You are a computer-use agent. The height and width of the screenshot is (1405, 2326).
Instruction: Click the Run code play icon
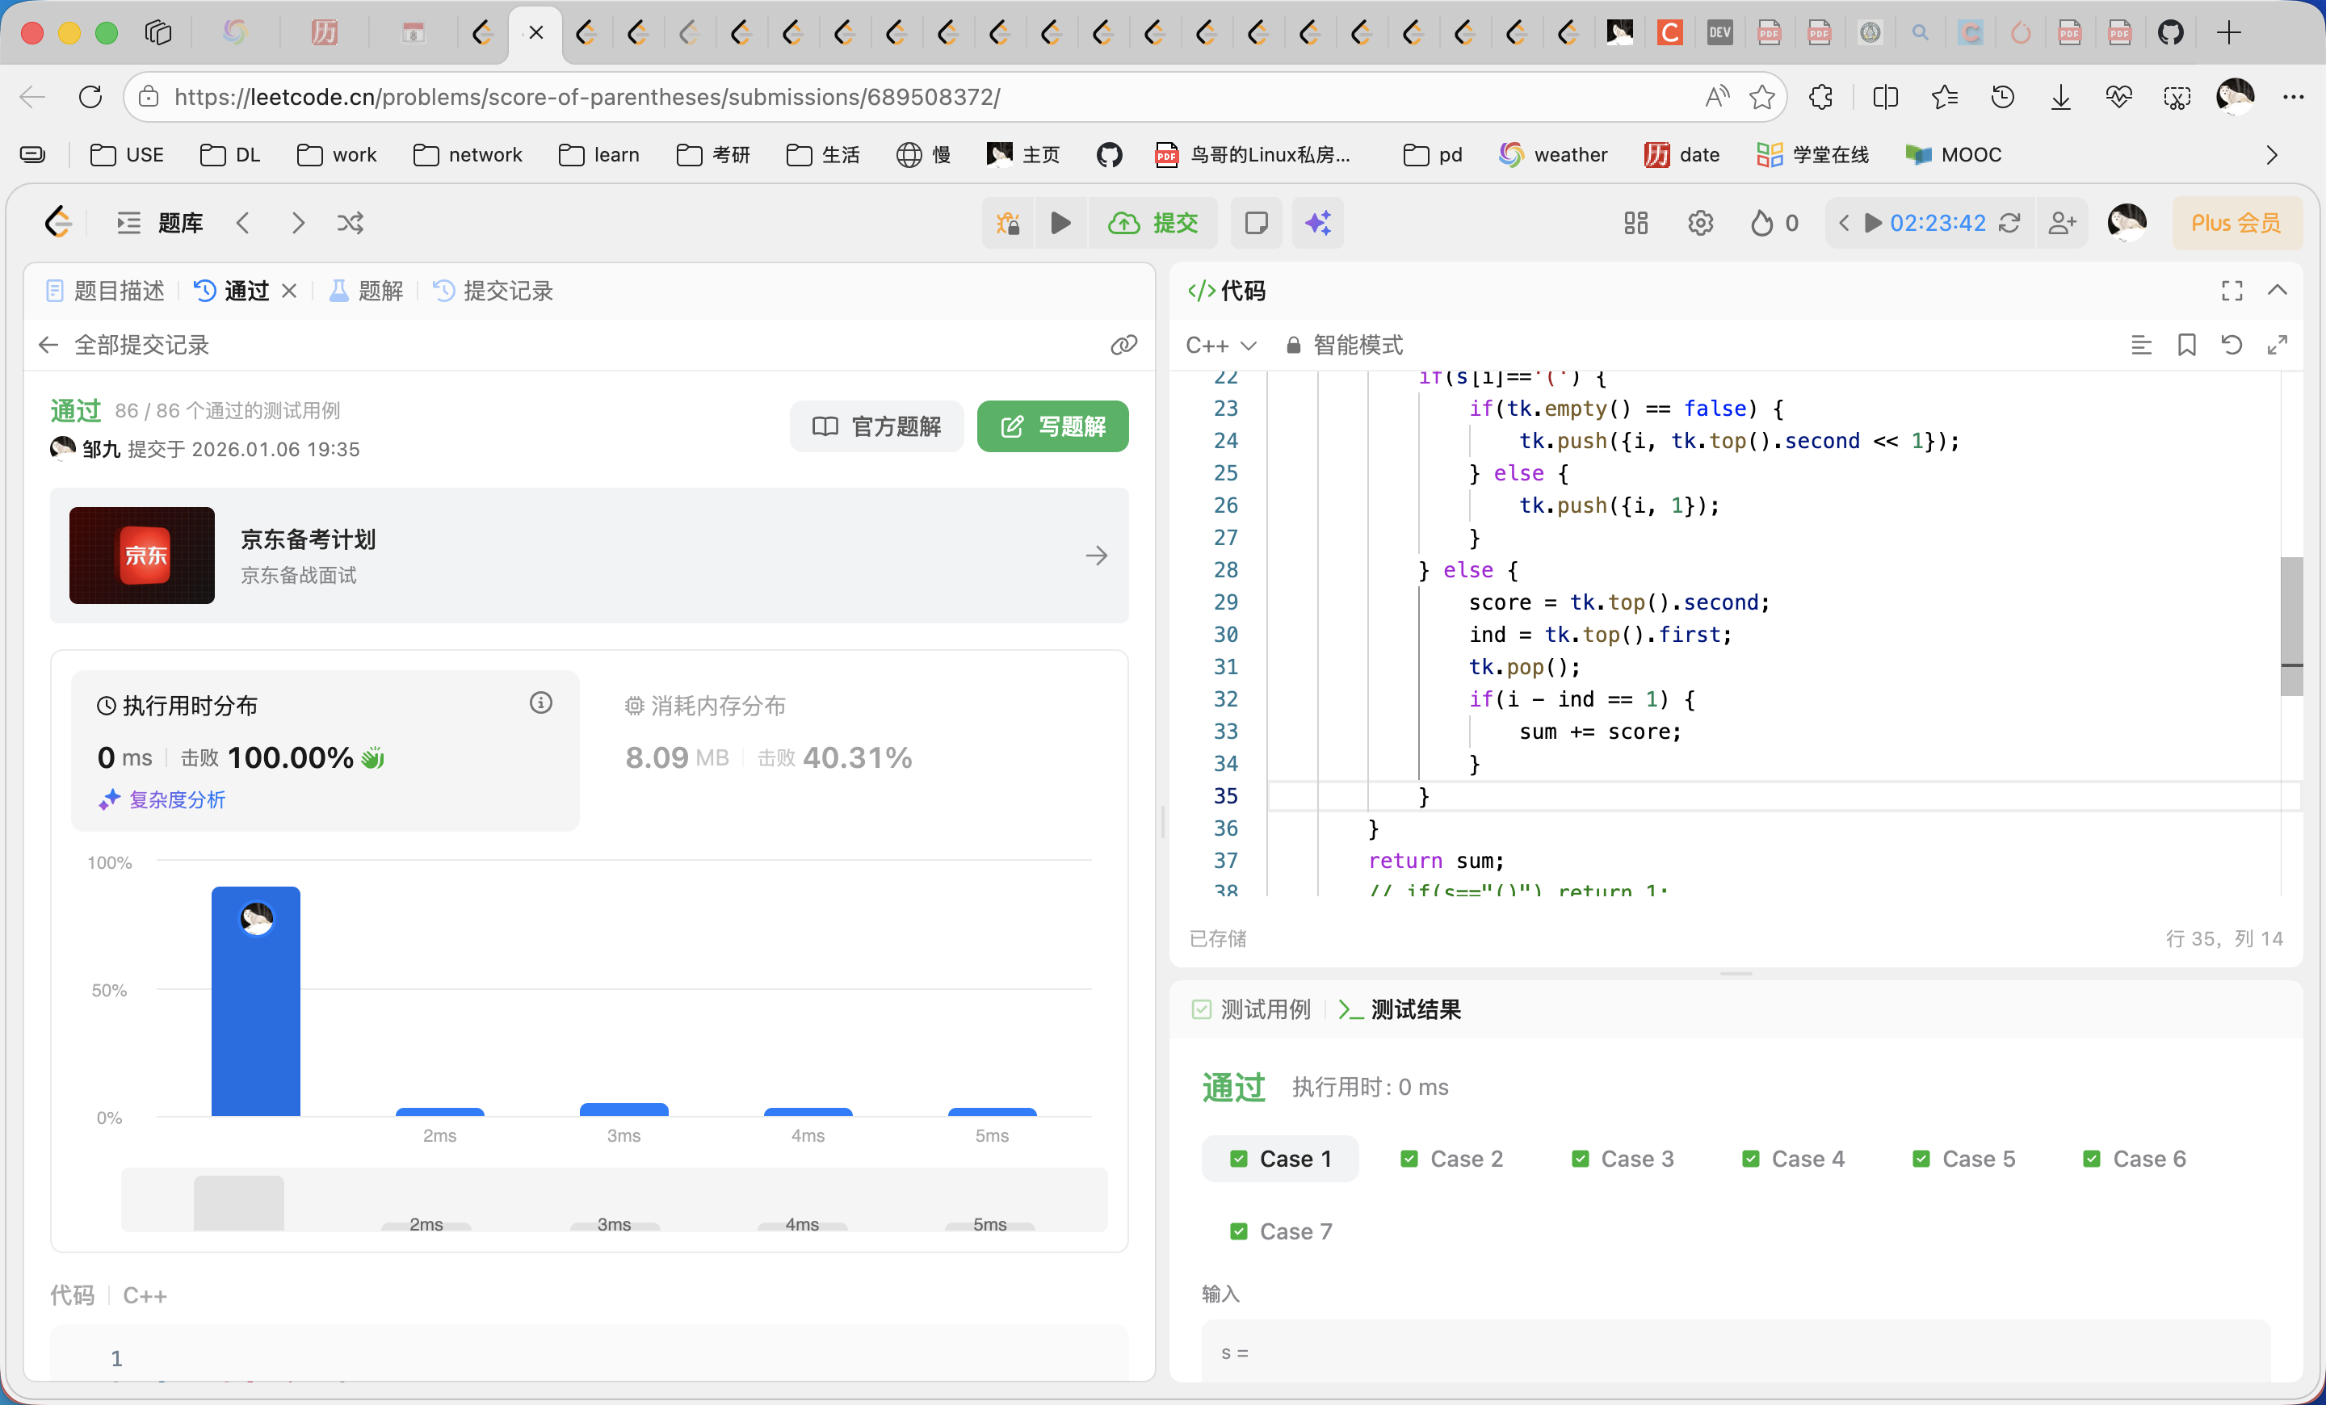click(1060, 223)
